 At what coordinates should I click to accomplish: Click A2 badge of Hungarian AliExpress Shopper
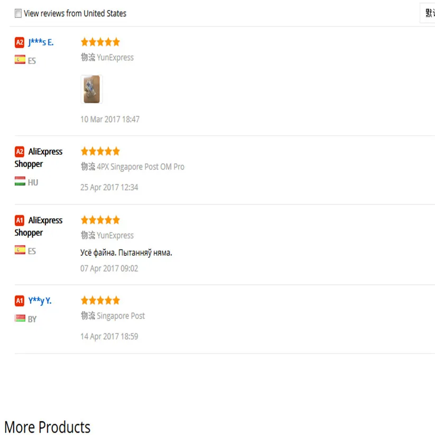(20, 152)
